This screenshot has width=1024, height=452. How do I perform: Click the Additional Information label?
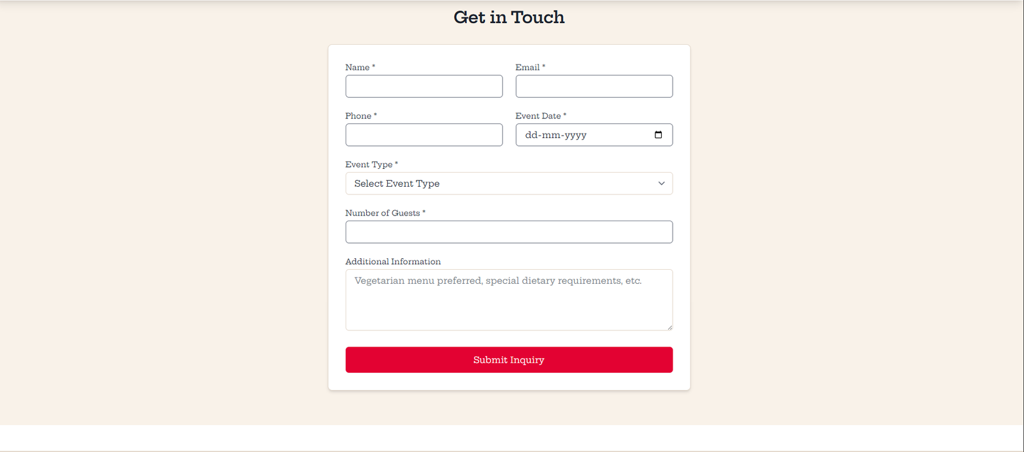393,261
